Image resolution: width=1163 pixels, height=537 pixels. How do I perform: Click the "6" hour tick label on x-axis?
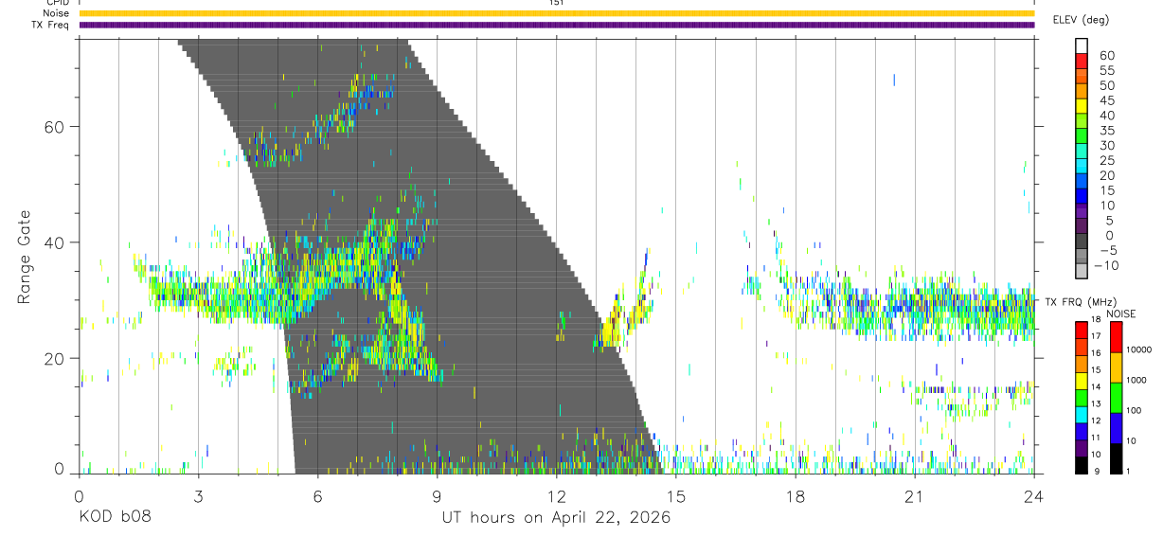pyautogui.click(x=317, y=496)
